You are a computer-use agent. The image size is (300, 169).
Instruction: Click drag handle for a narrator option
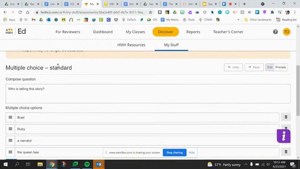point(10,140)
